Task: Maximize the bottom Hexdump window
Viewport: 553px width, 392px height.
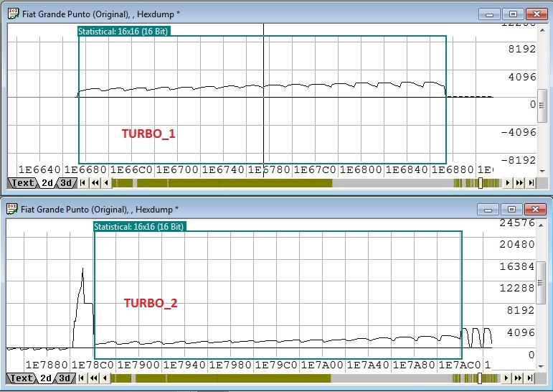Action: tap(511, 210)
